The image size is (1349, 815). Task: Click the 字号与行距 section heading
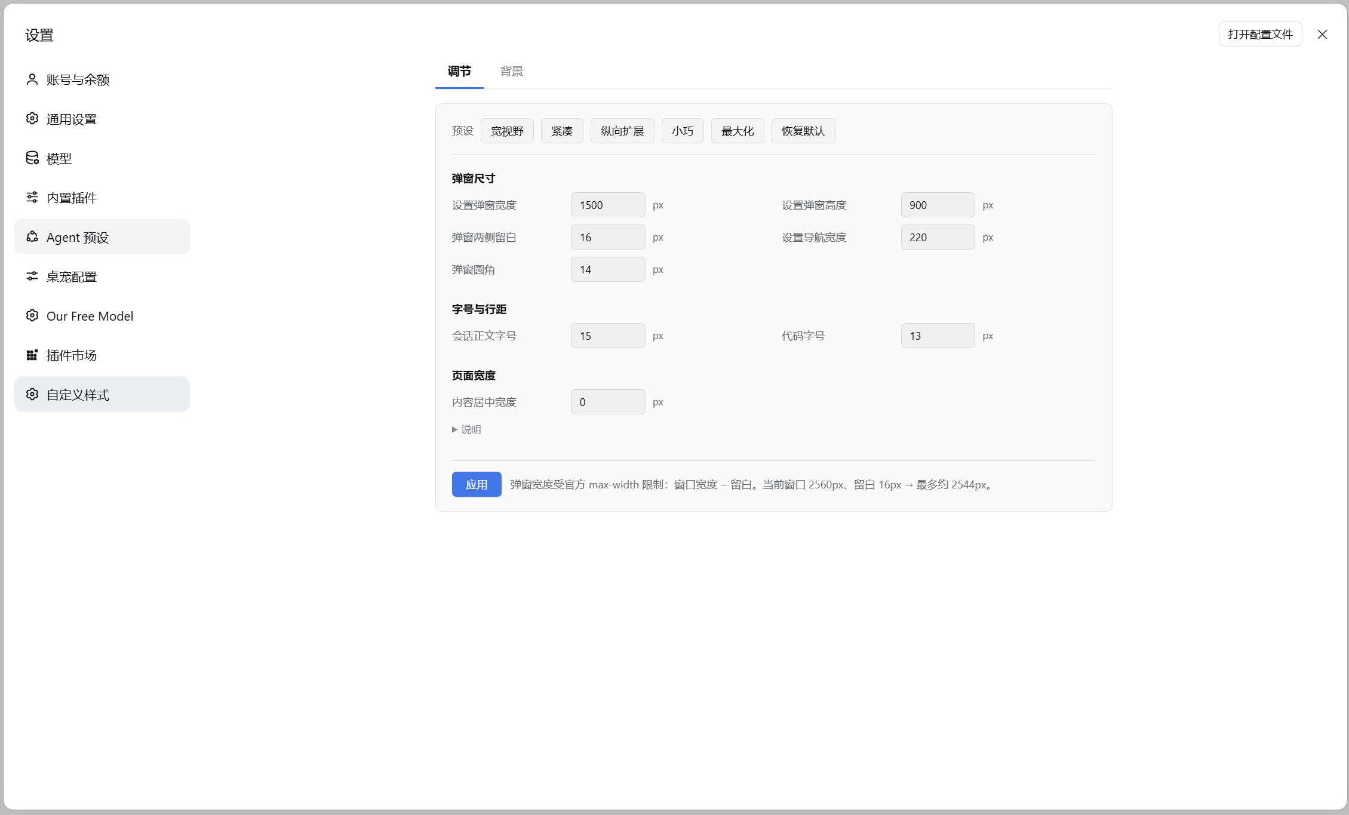tap(479, 309)
